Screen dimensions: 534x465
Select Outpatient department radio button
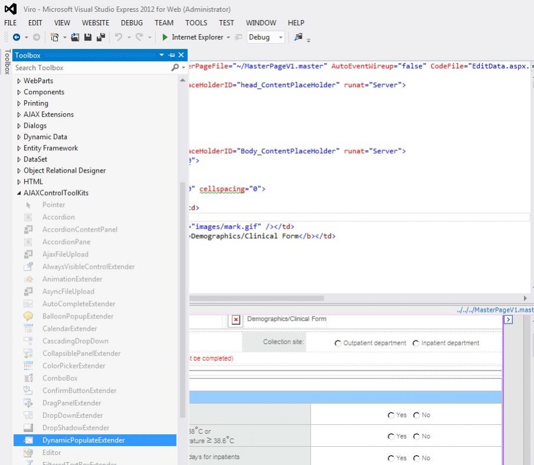[338, 343]
